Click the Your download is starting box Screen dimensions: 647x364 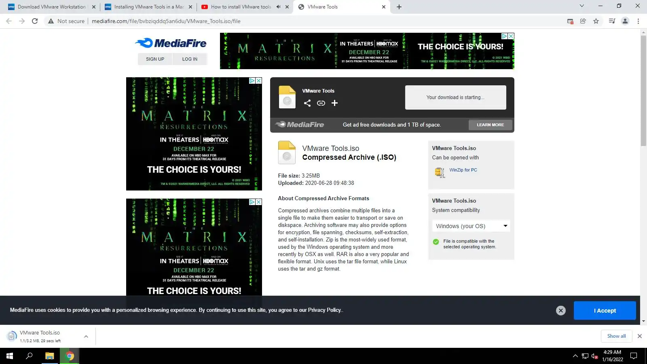click(455, 97)
